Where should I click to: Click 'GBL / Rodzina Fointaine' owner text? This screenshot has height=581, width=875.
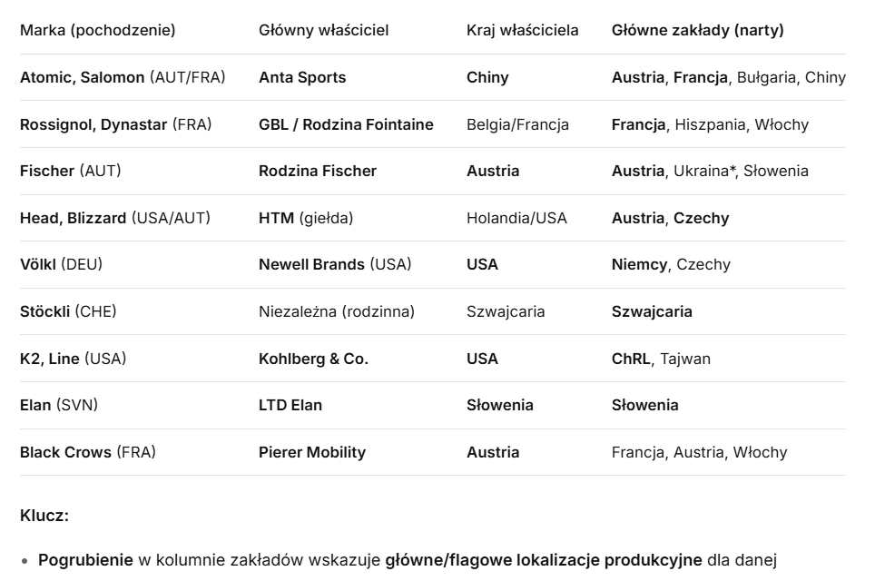(x=346, y=124)
